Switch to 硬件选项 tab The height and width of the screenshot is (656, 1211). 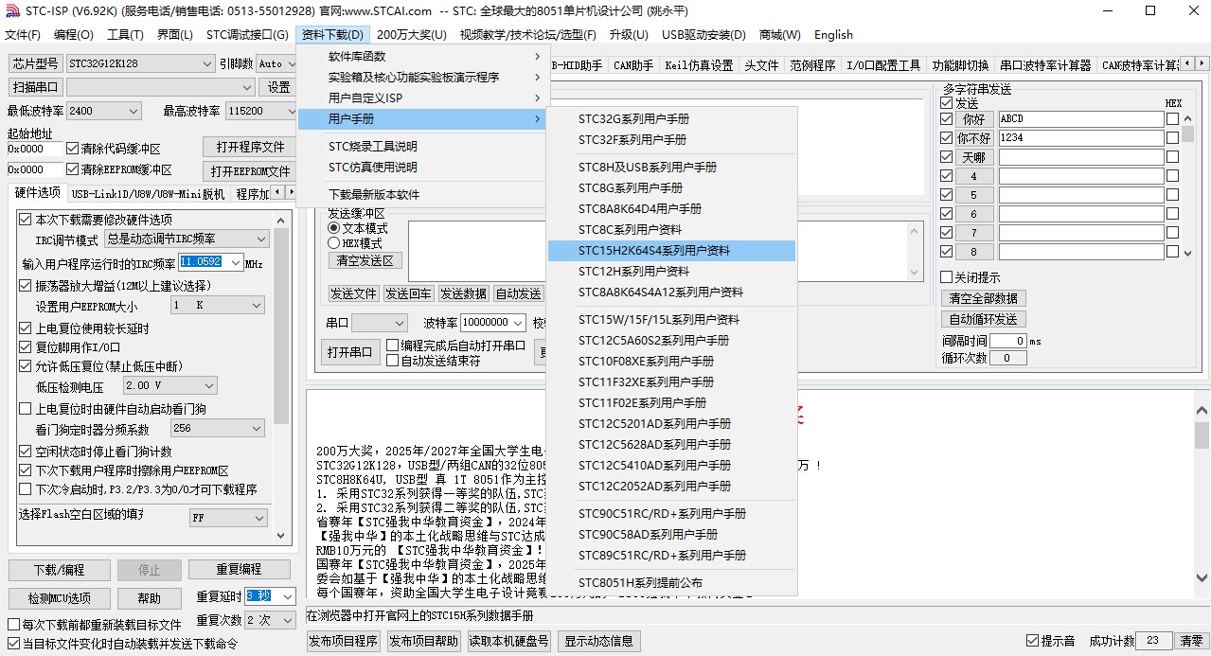pos(38,193)
